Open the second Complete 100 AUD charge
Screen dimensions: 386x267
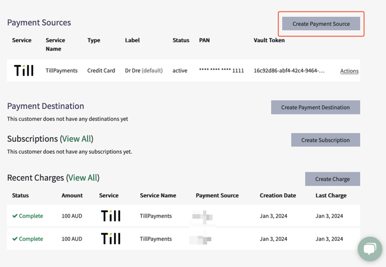click(x=183, y=239)
